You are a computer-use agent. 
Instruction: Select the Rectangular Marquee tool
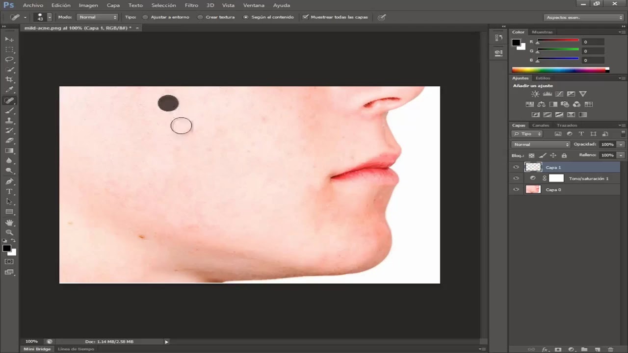9,49
